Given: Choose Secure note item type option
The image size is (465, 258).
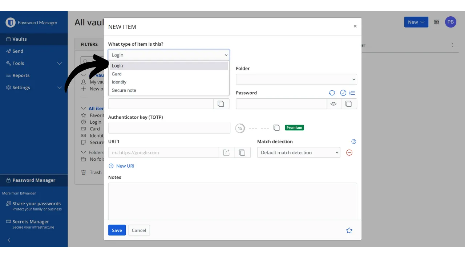Looking at the screenshot, I should click(124, 90).
